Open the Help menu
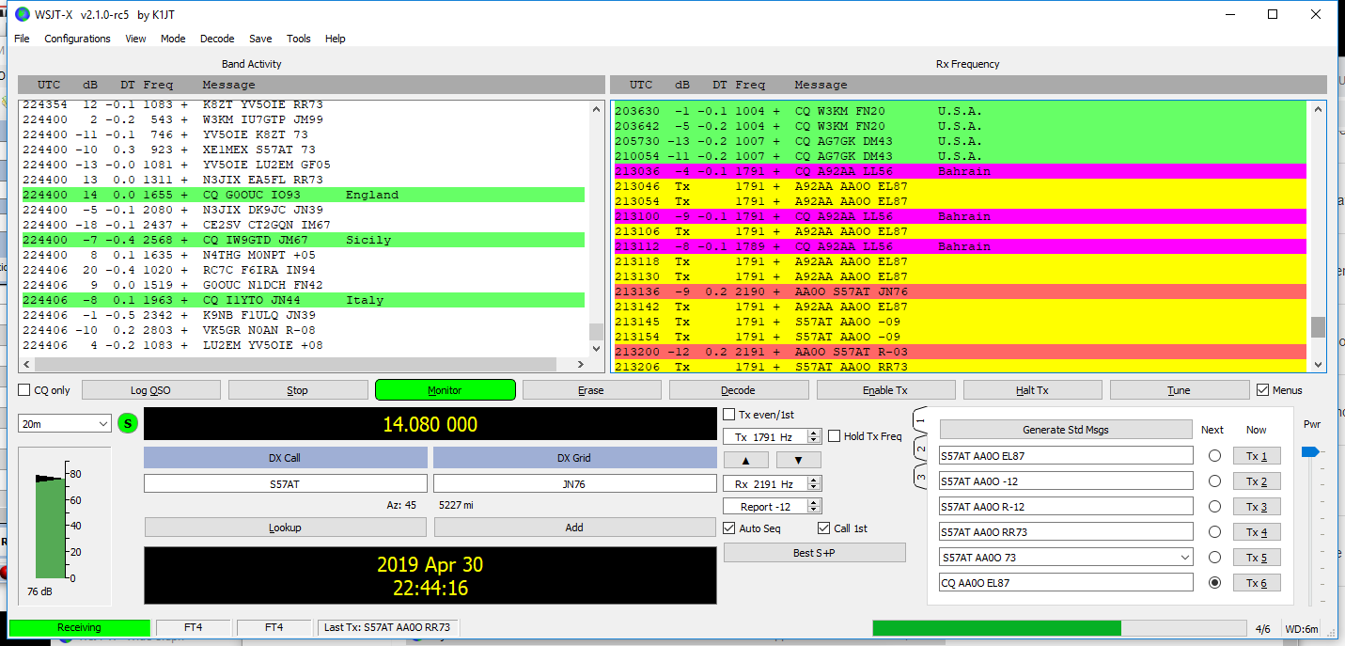Screen dimensions: 1345x646 coord(336,39)
